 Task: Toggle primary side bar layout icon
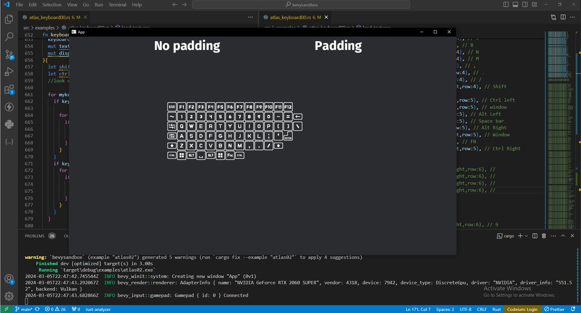tap(505, 4)
